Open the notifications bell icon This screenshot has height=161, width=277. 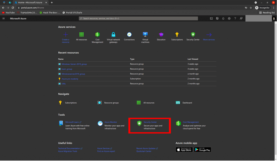223,18
